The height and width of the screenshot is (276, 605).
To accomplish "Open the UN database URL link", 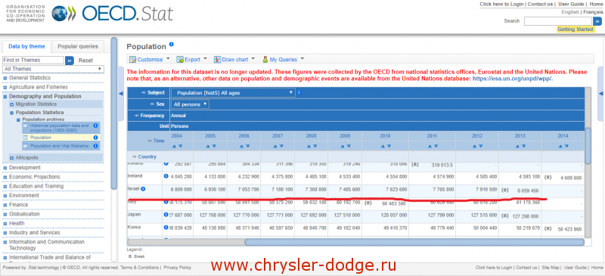I will tap(513, 79).
